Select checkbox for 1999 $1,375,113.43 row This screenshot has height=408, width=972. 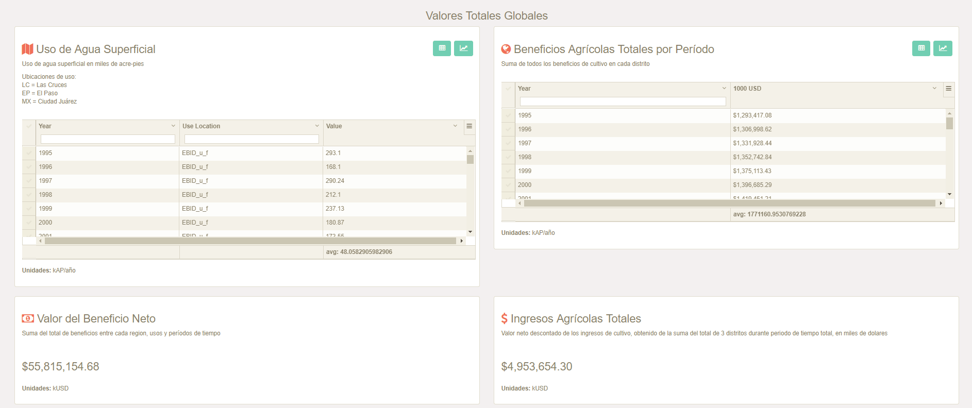[509, 171]
